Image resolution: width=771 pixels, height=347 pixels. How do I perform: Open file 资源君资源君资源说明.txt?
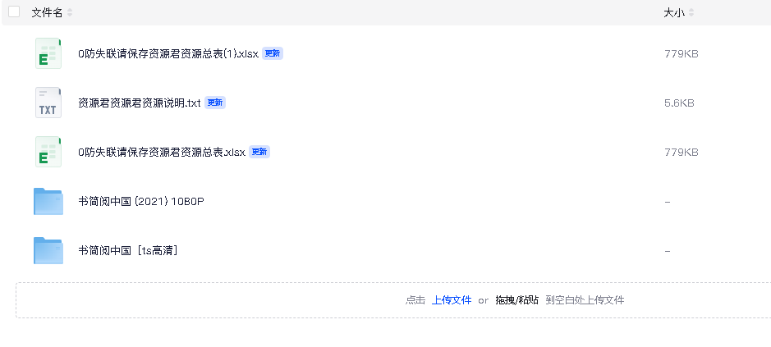point(140,103)
